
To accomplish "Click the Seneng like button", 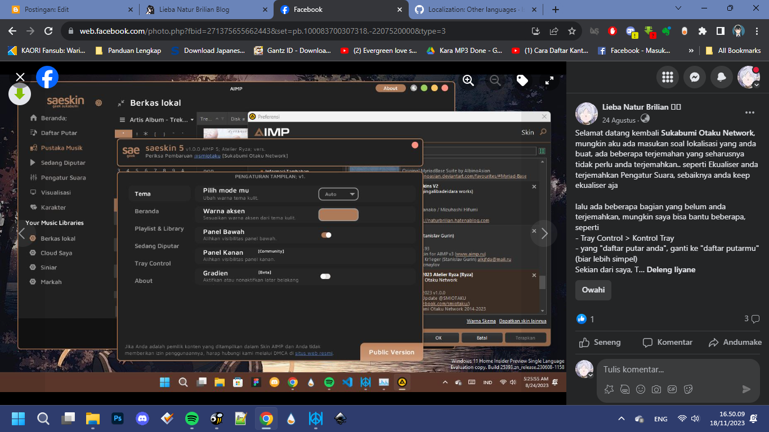I will (600, 342).
